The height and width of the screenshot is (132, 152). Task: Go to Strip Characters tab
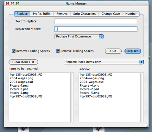click(x=85, y=14)
